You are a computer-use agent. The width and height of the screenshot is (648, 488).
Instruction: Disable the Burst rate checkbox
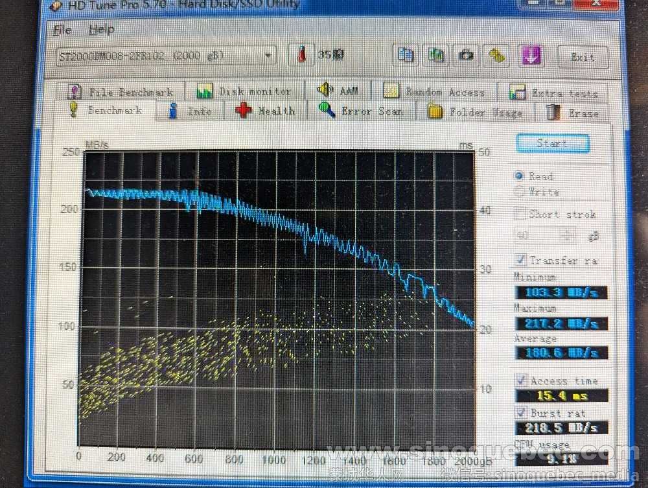point(520,412)
